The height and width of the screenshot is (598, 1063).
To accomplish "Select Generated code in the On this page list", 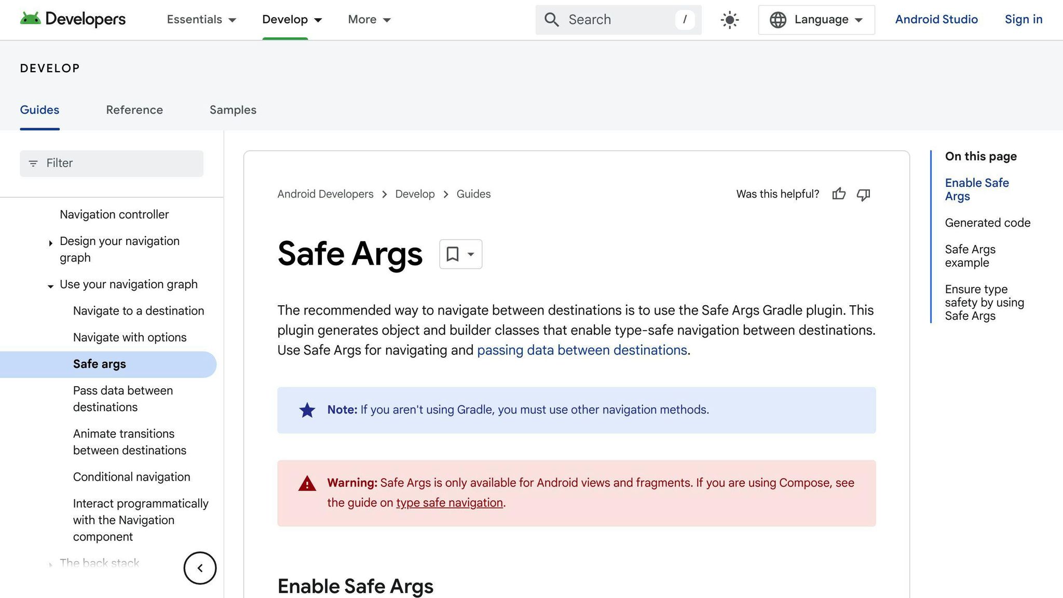I will (x=987, y=222).
